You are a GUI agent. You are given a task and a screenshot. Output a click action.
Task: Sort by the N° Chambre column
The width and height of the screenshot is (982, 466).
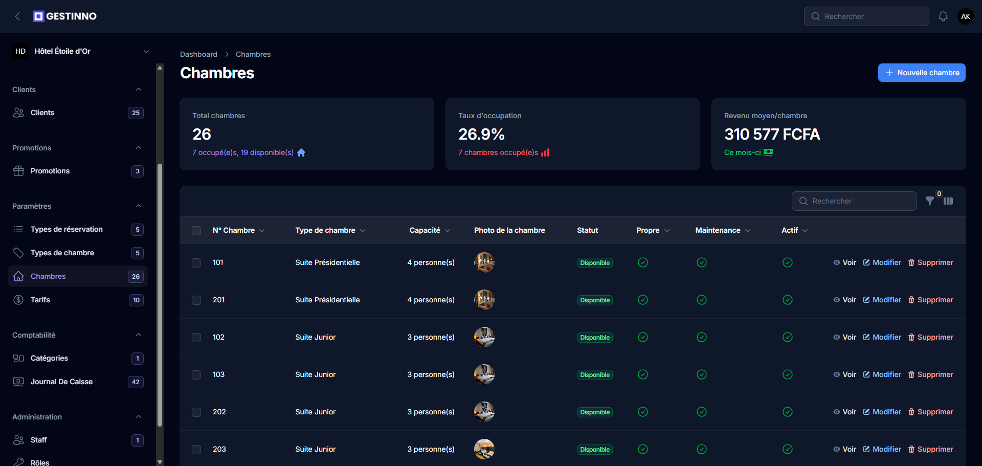point(239,230)
